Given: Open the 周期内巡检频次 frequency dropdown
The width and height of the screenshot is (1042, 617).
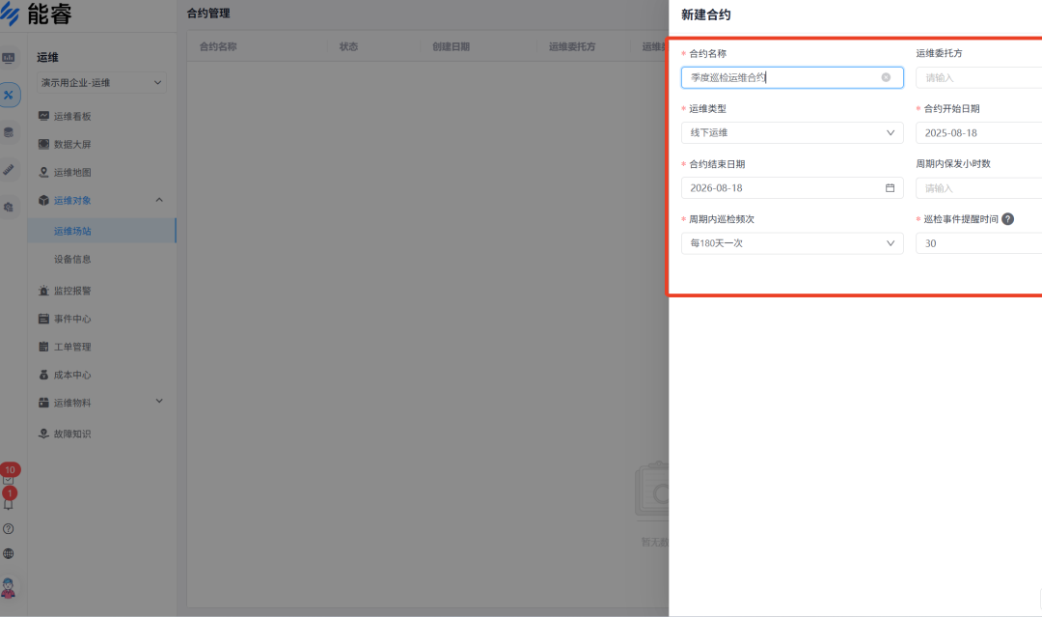Looking at the screenshot, I should [791, 243].
